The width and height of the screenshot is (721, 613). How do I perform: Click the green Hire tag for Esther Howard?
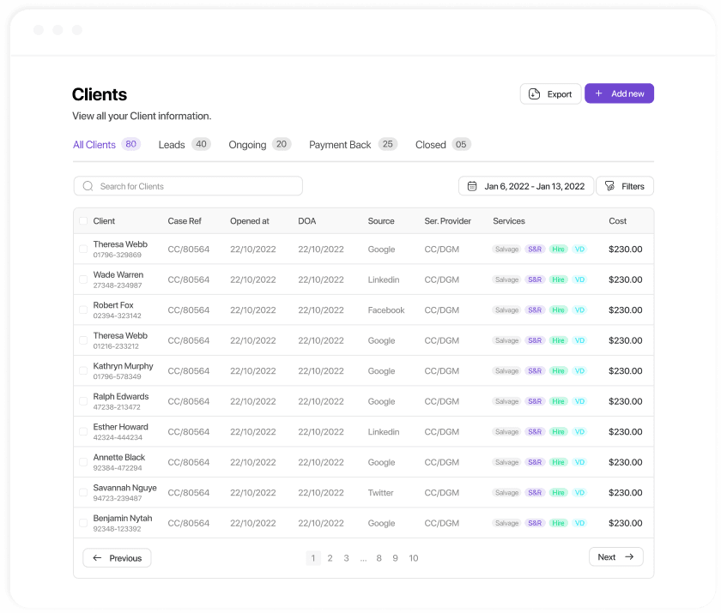pos(558,431)
